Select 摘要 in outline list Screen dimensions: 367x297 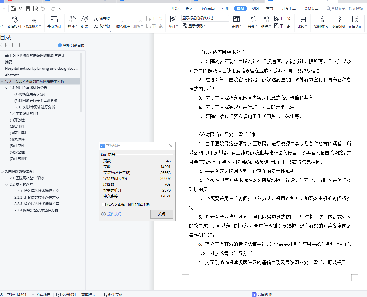pos(9,62)
